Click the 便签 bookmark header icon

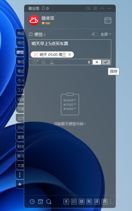(31, 34)
